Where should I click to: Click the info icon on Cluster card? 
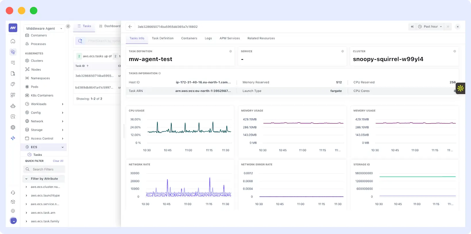click(454, 51)
